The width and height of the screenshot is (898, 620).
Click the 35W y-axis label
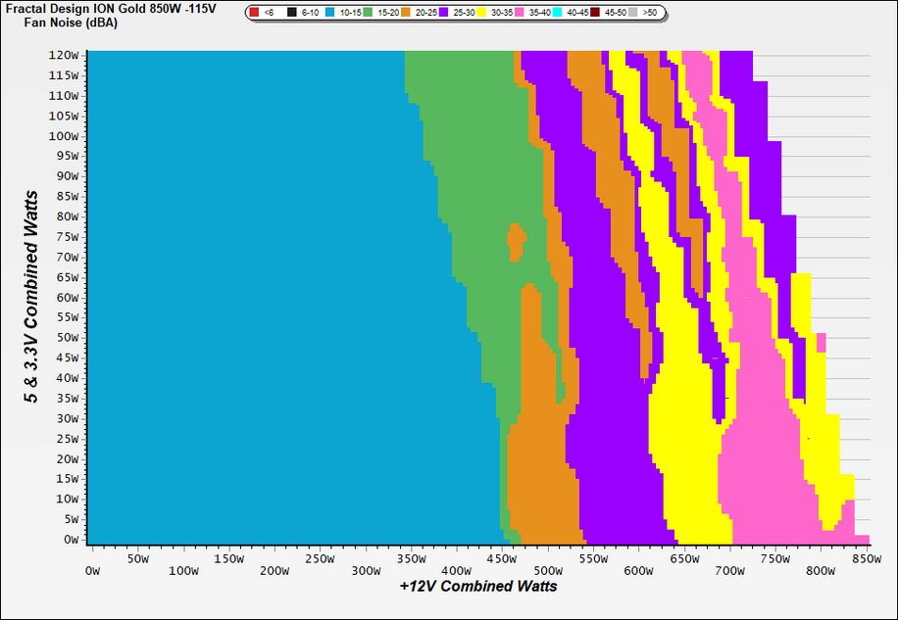(x=67, y=398)
